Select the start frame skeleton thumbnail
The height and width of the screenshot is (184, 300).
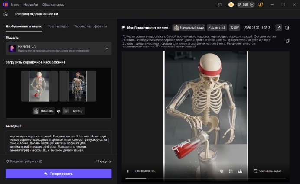39,86
